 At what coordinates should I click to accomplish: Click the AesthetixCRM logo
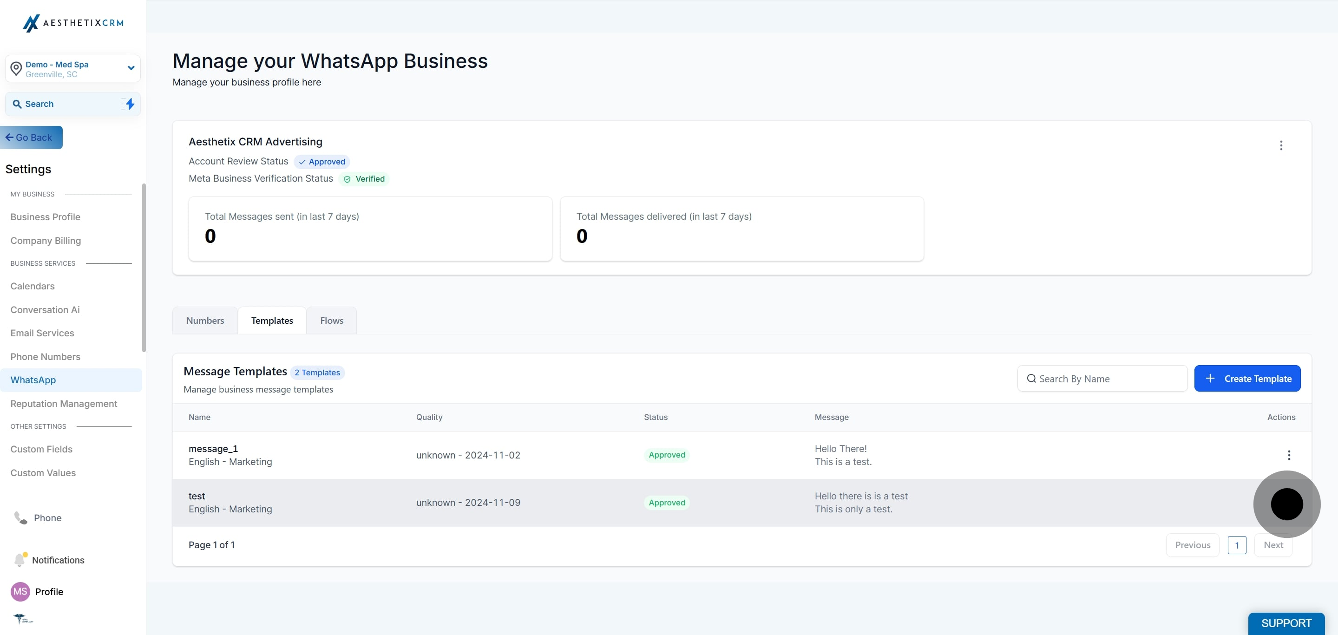tap(73, 23)
